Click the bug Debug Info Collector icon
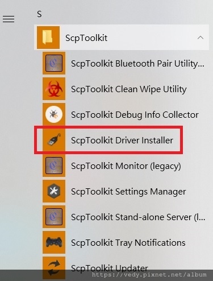 pyautogui.click(x=54, y=114)
